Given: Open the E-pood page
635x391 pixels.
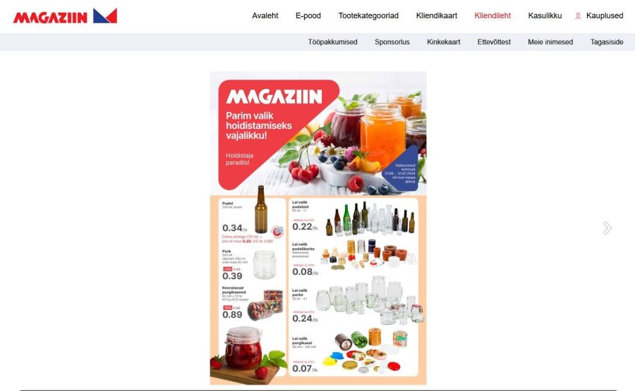Looking at the screenshot, I should (x=308, y=15).
